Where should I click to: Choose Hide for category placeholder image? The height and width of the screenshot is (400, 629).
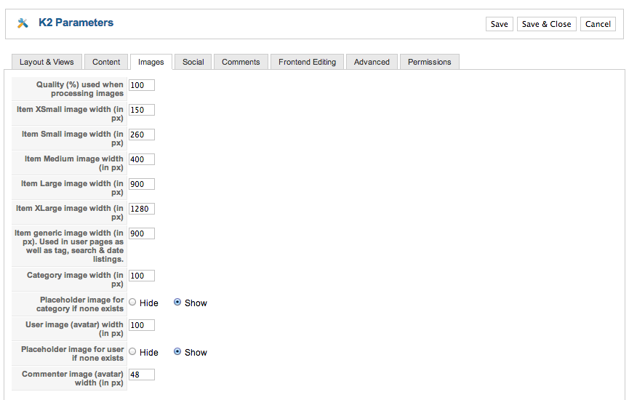[x=132, y=302]
